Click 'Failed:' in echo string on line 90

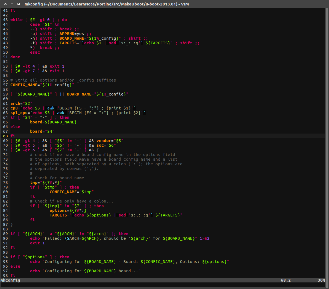pyautogui.click(x=53, y=238)
